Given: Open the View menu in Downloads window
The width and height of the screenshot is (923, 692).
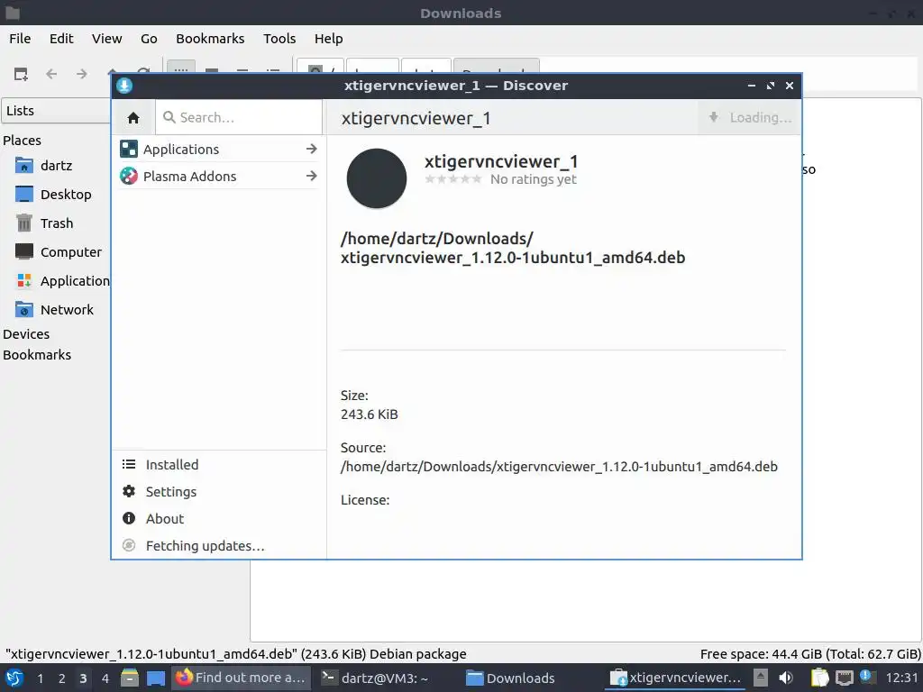Looking at the screenshot, I should click(106, 39).
